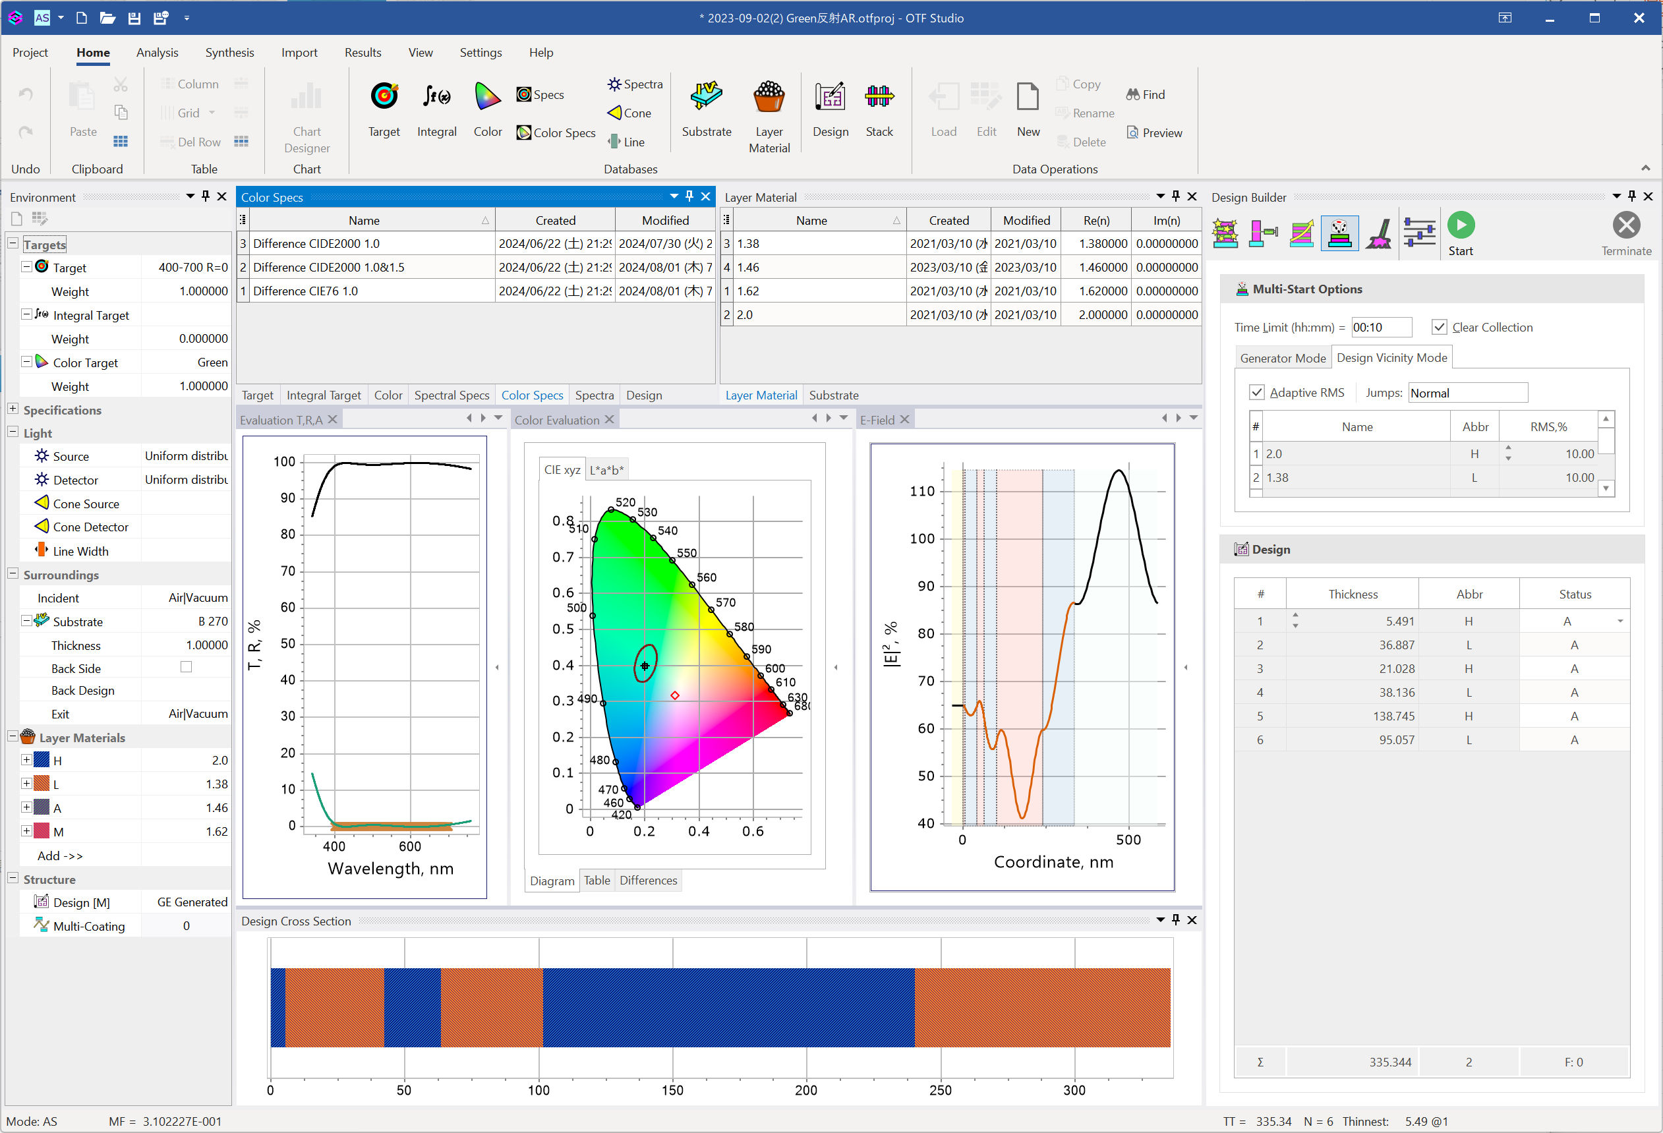The width and height of the screenshot is (1663, 1133).
Task: Open the Design database
Action: (x=830, y=109)
